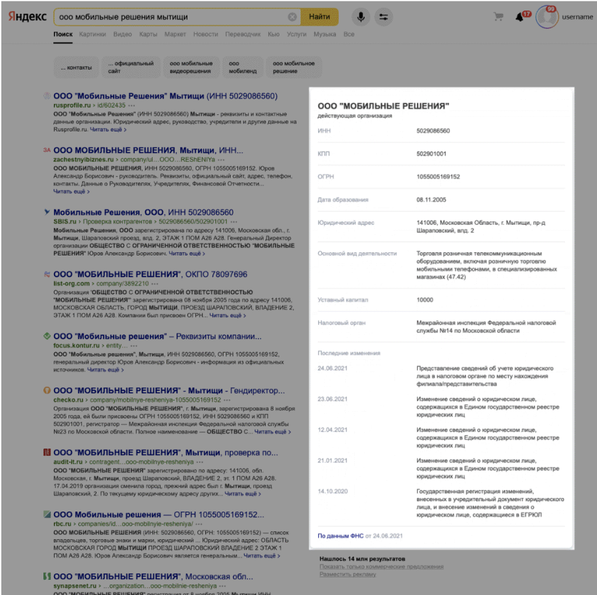
Task: Open the 'Московская обл...' synapsenet result title
Action: (x=153, y=577)
